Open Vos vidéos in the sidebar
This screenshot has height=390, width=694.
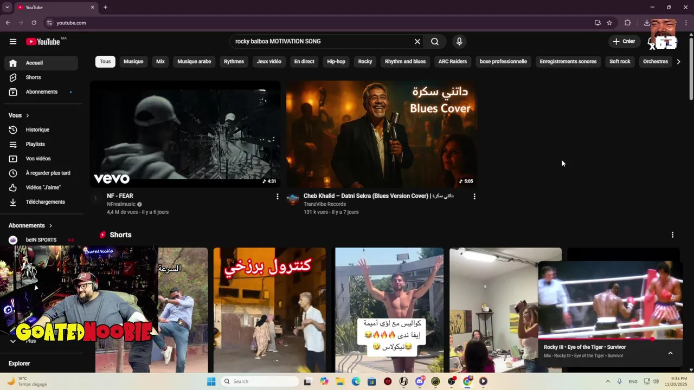click(x=41, y=159)
